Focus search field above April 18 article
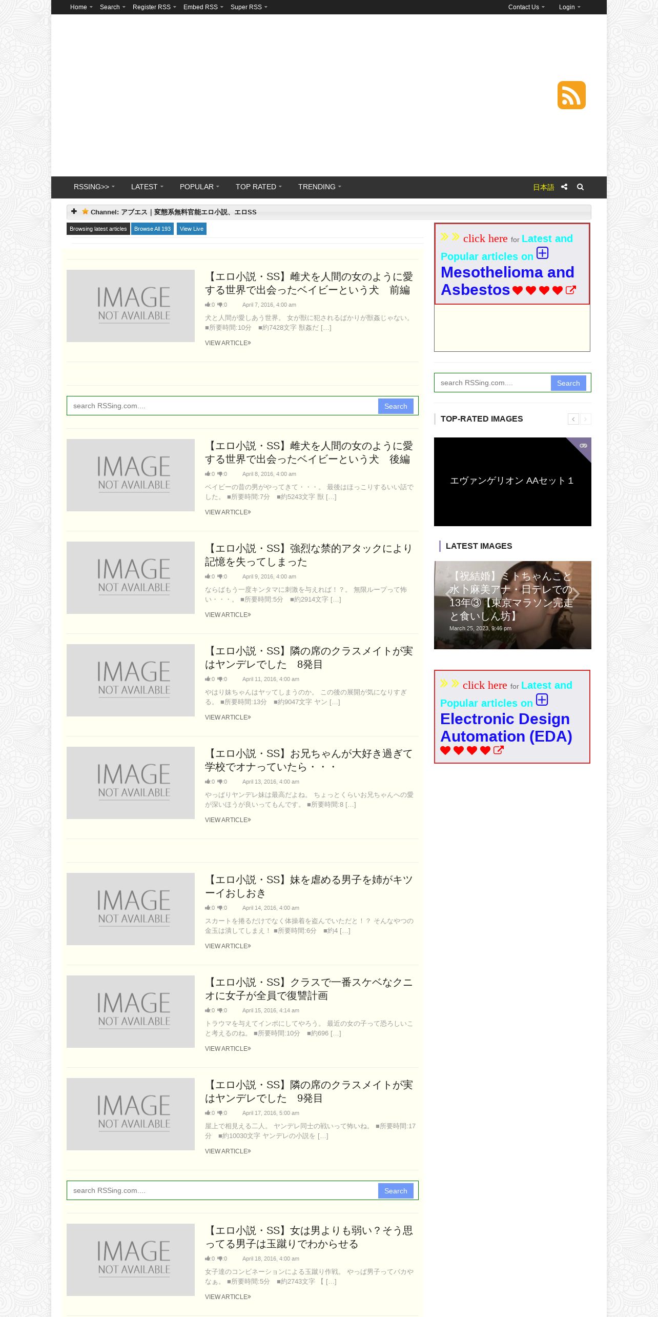Screen dimensions: 658x1317 click(x=223, y=1190)
